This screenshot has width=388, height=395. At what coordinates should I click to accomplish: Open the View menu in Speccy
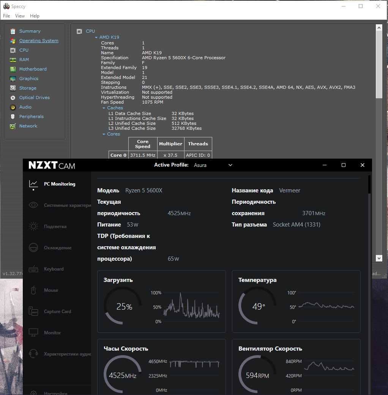click(20, 16)
